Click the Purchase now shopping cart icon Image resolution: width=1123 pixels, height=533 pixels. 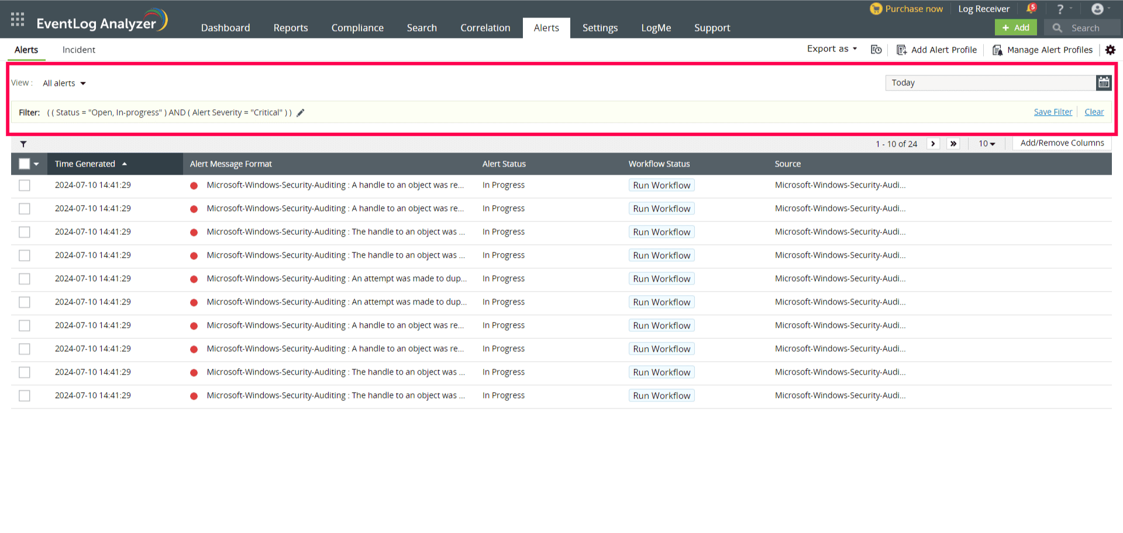[875, 8]
